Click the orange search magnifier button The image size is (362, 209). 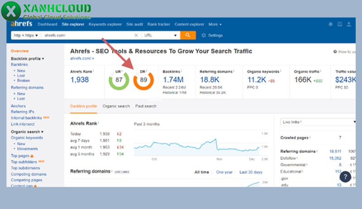pos(187,35)
